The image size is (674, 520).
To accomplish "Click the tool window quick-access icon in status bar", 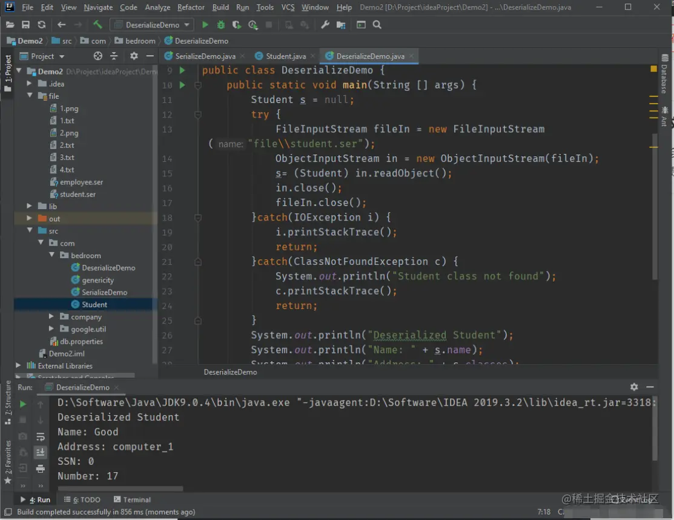I will (8, 512).
